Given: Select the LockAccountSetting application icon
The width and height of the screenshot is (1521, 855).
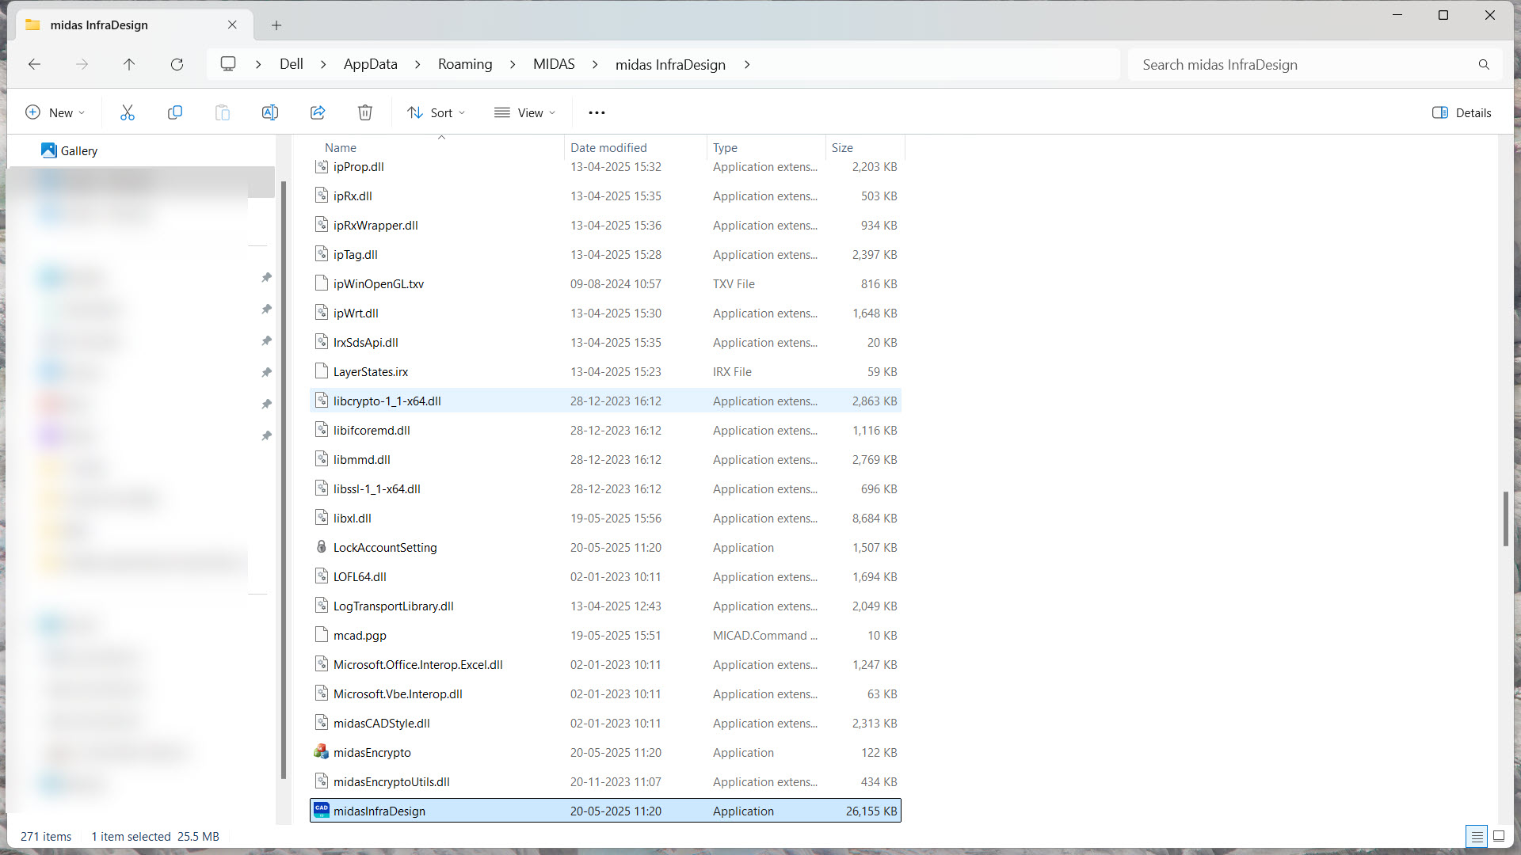Looking at the screenshot, I should 321,547.
